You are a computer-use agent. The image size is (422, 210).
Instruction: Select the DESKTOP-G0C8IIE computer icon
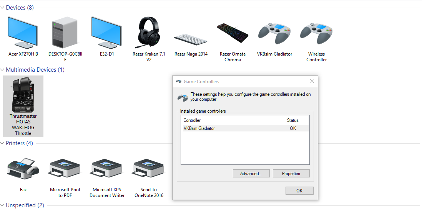click(x=65, y=33)
